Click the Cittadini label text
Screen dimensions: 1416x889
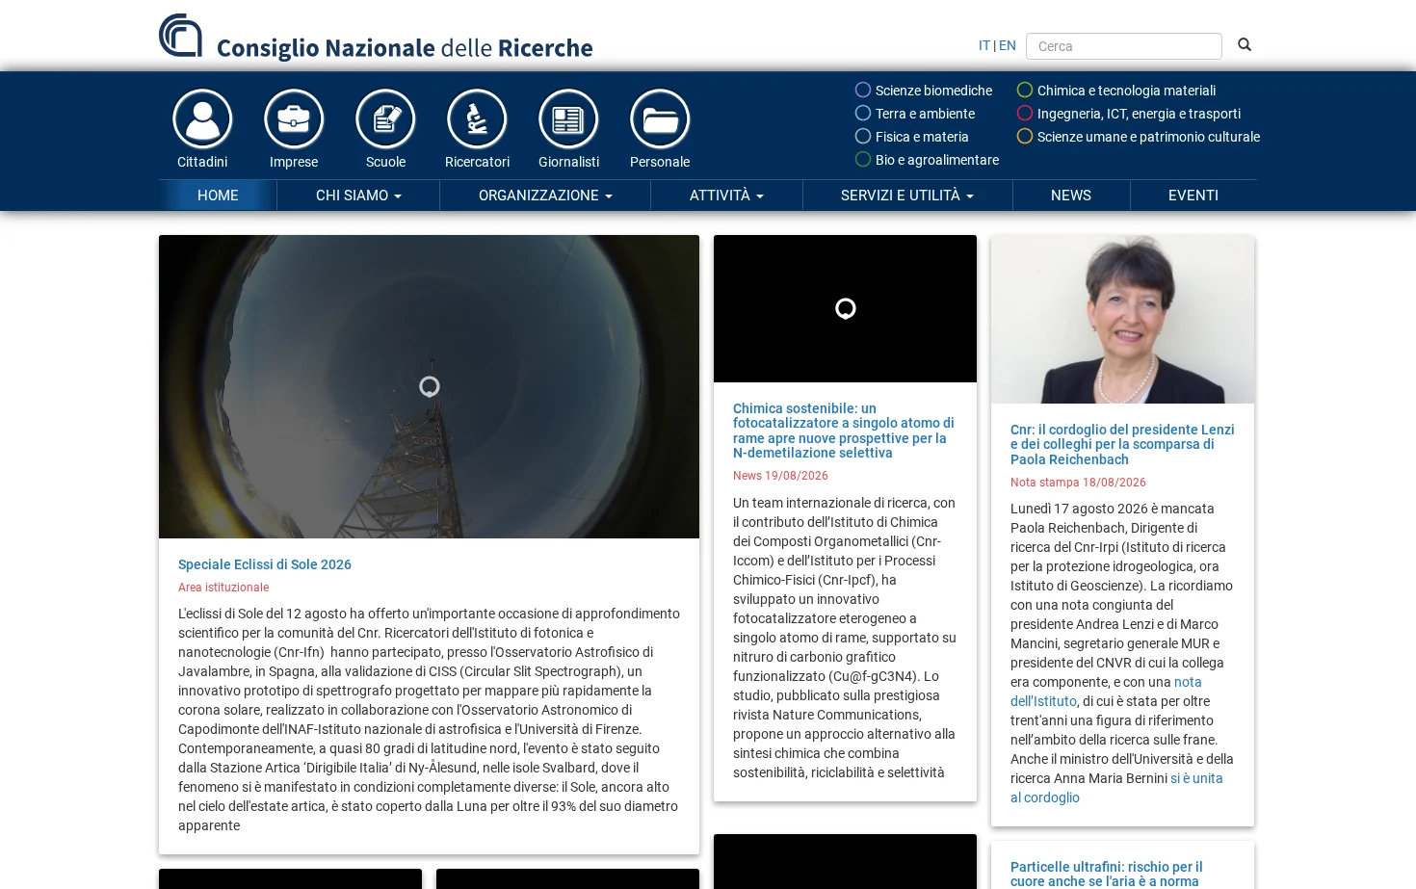pos(202,162)
